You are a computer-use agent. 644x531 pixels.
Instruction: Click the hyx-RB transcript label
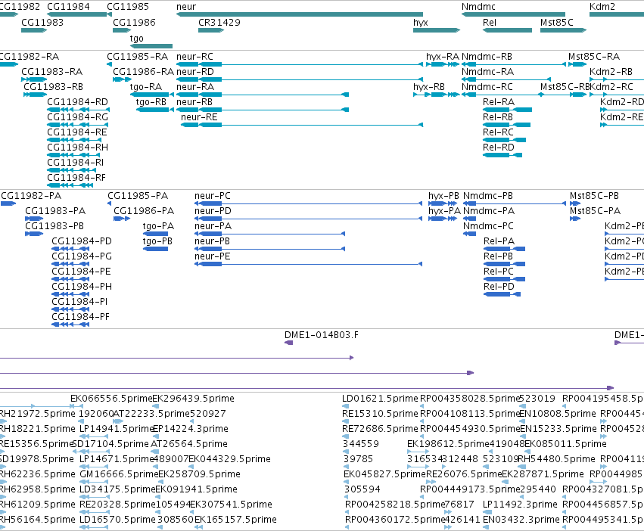[429, 87]
